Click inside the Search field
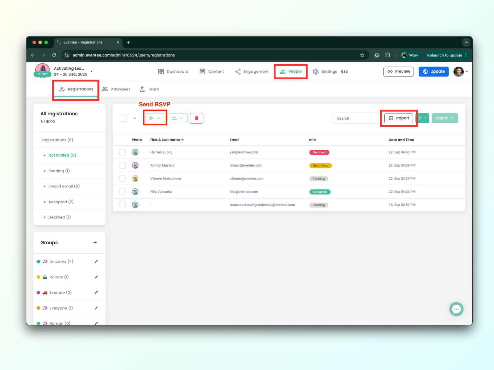This screenshot has height=370, width=494. [x=355, y=118]
